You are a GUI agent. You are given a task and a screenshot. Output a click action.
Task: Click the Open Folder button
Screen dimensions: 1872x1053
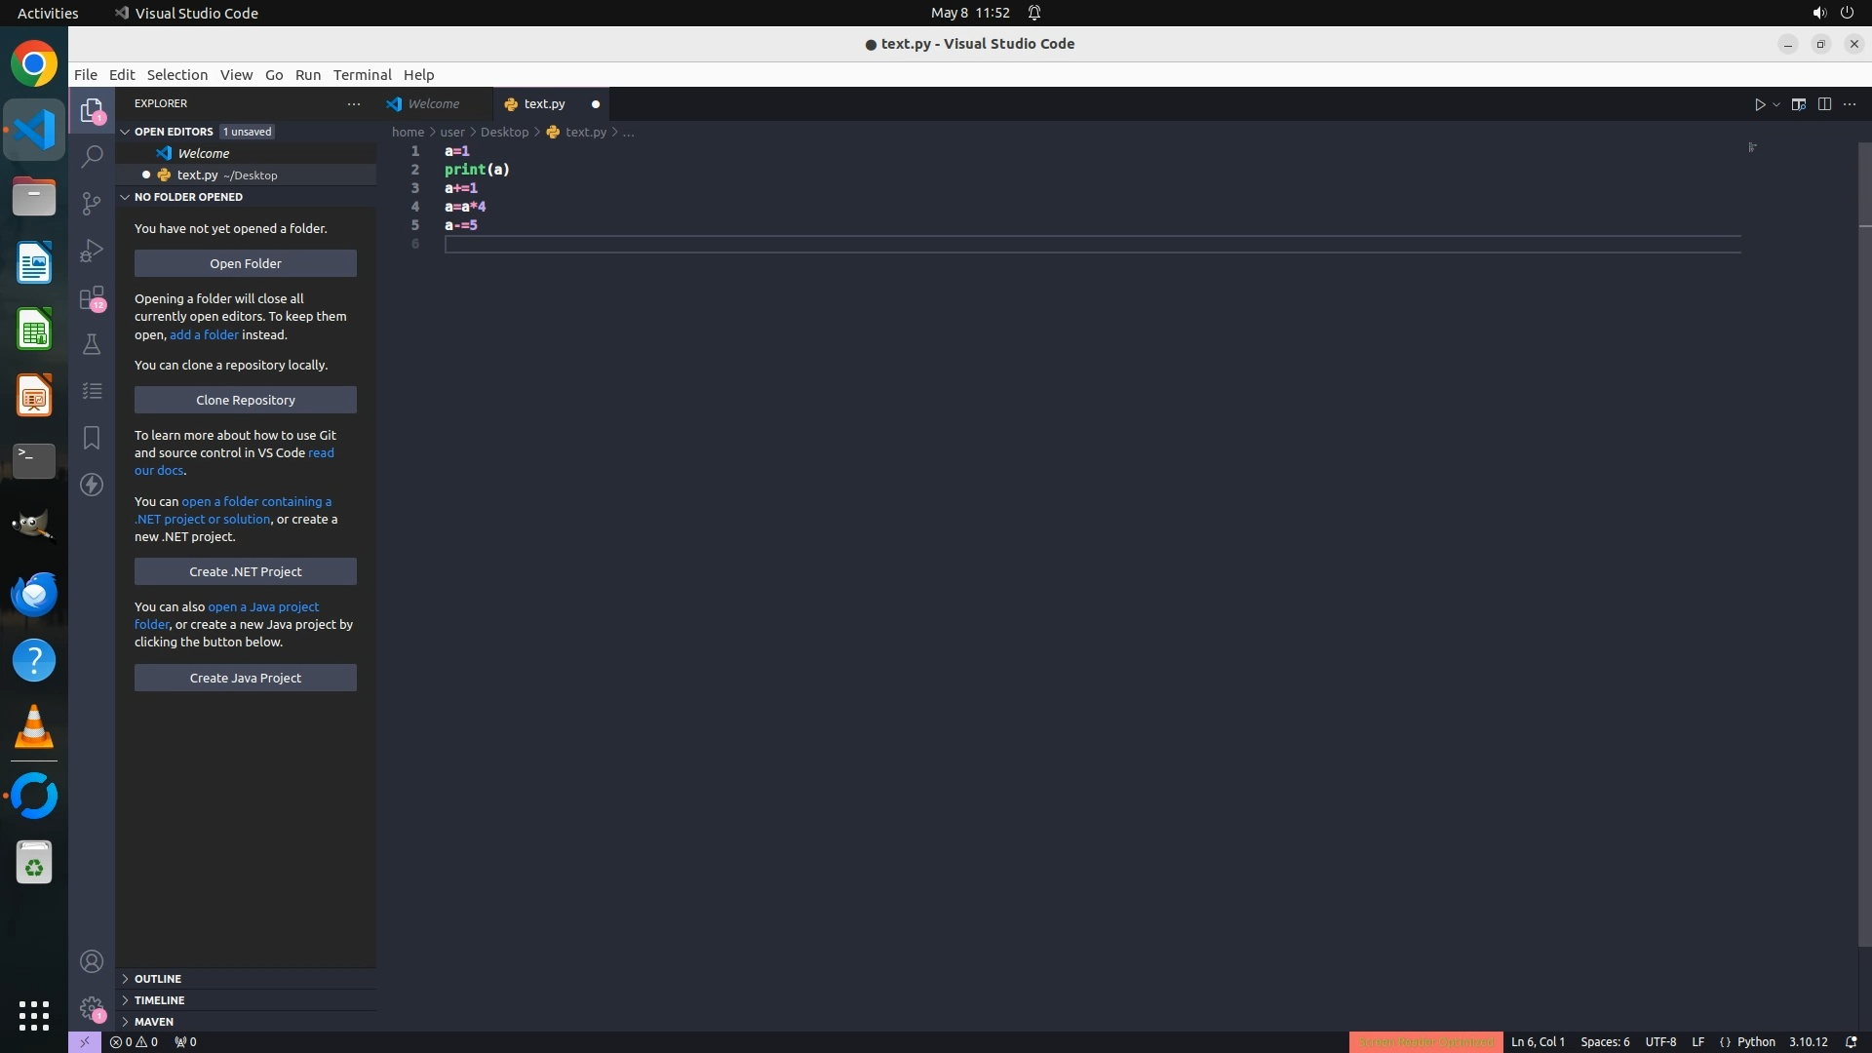point(246,263)
